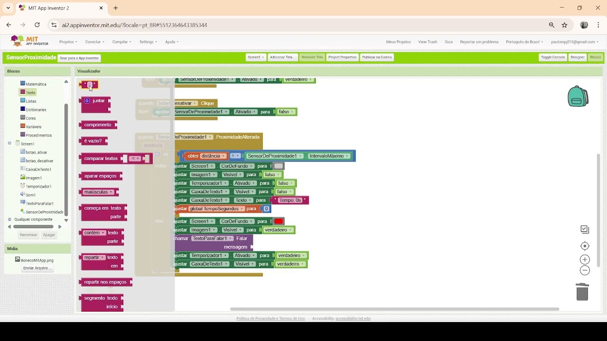Click the number 0 block value

(267, 209)
